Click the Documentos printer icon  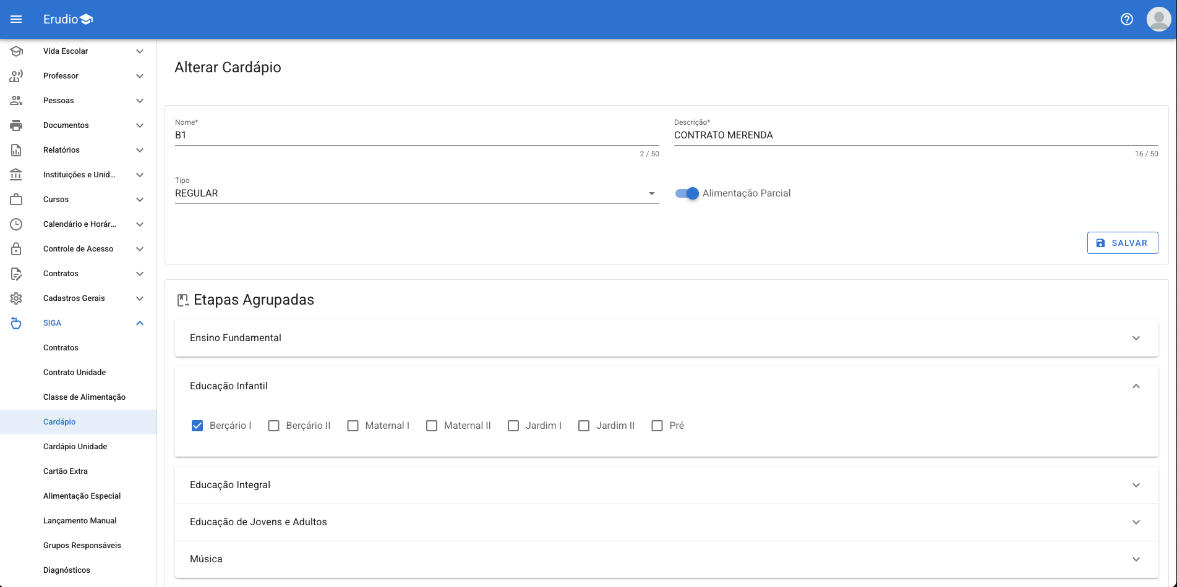[x=16, y=125]
